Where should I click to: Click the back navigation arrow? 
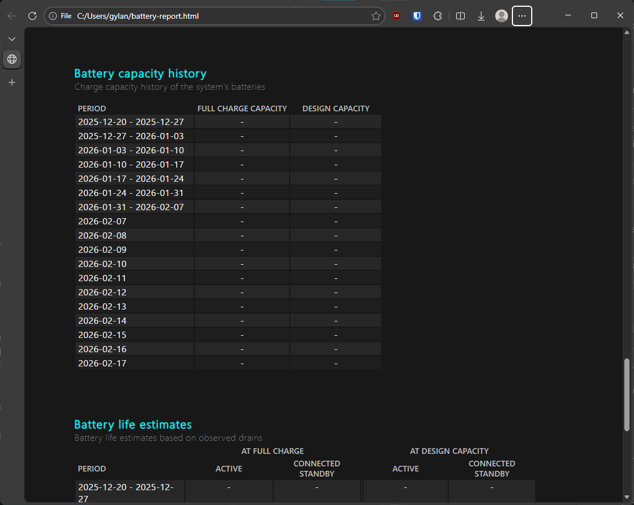point(11,16)
